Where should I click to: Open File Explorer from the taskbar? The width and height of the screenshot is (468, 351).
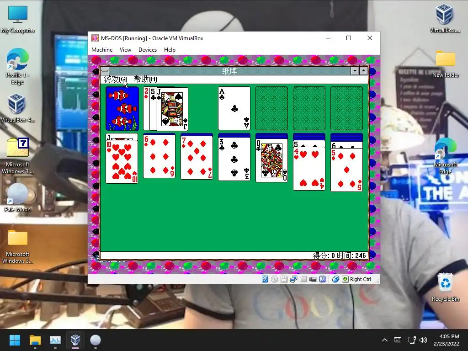[x=35, y=340]
